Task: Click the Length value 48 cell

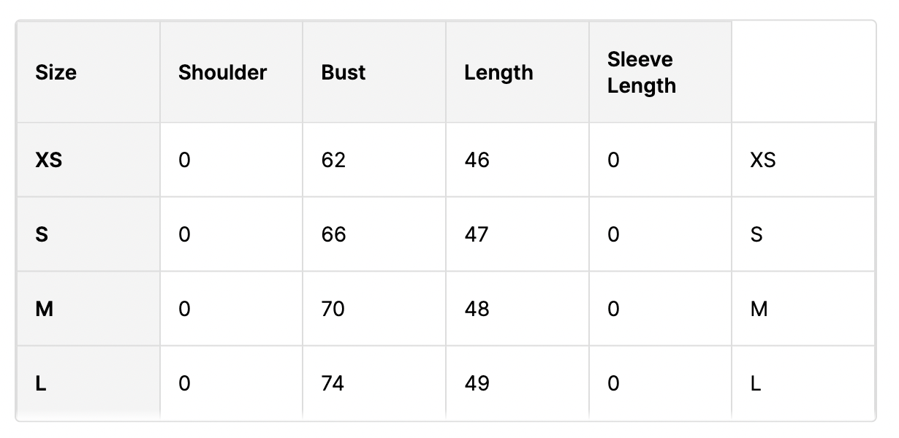Action: [x=477, y=309]
